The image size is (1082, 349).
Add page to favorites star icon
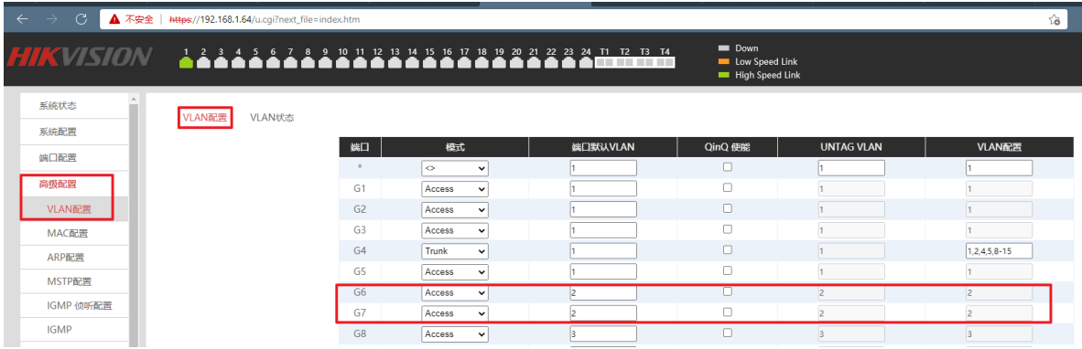(1055, 19)
